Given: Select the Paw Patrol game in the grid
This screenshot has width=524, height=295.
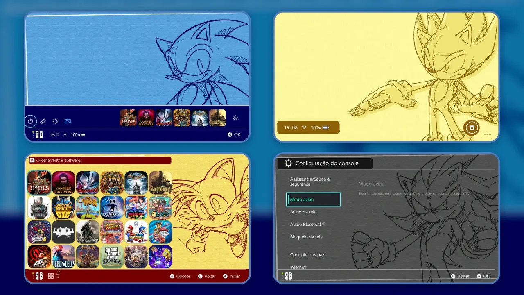Looking at the screenshot, I should pyautogui.click(x=160, y=232).
